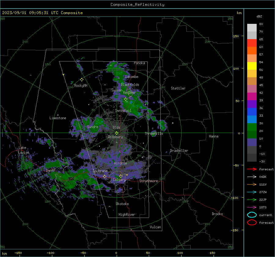Click the red forecast arrow in legend

(252, 169)
